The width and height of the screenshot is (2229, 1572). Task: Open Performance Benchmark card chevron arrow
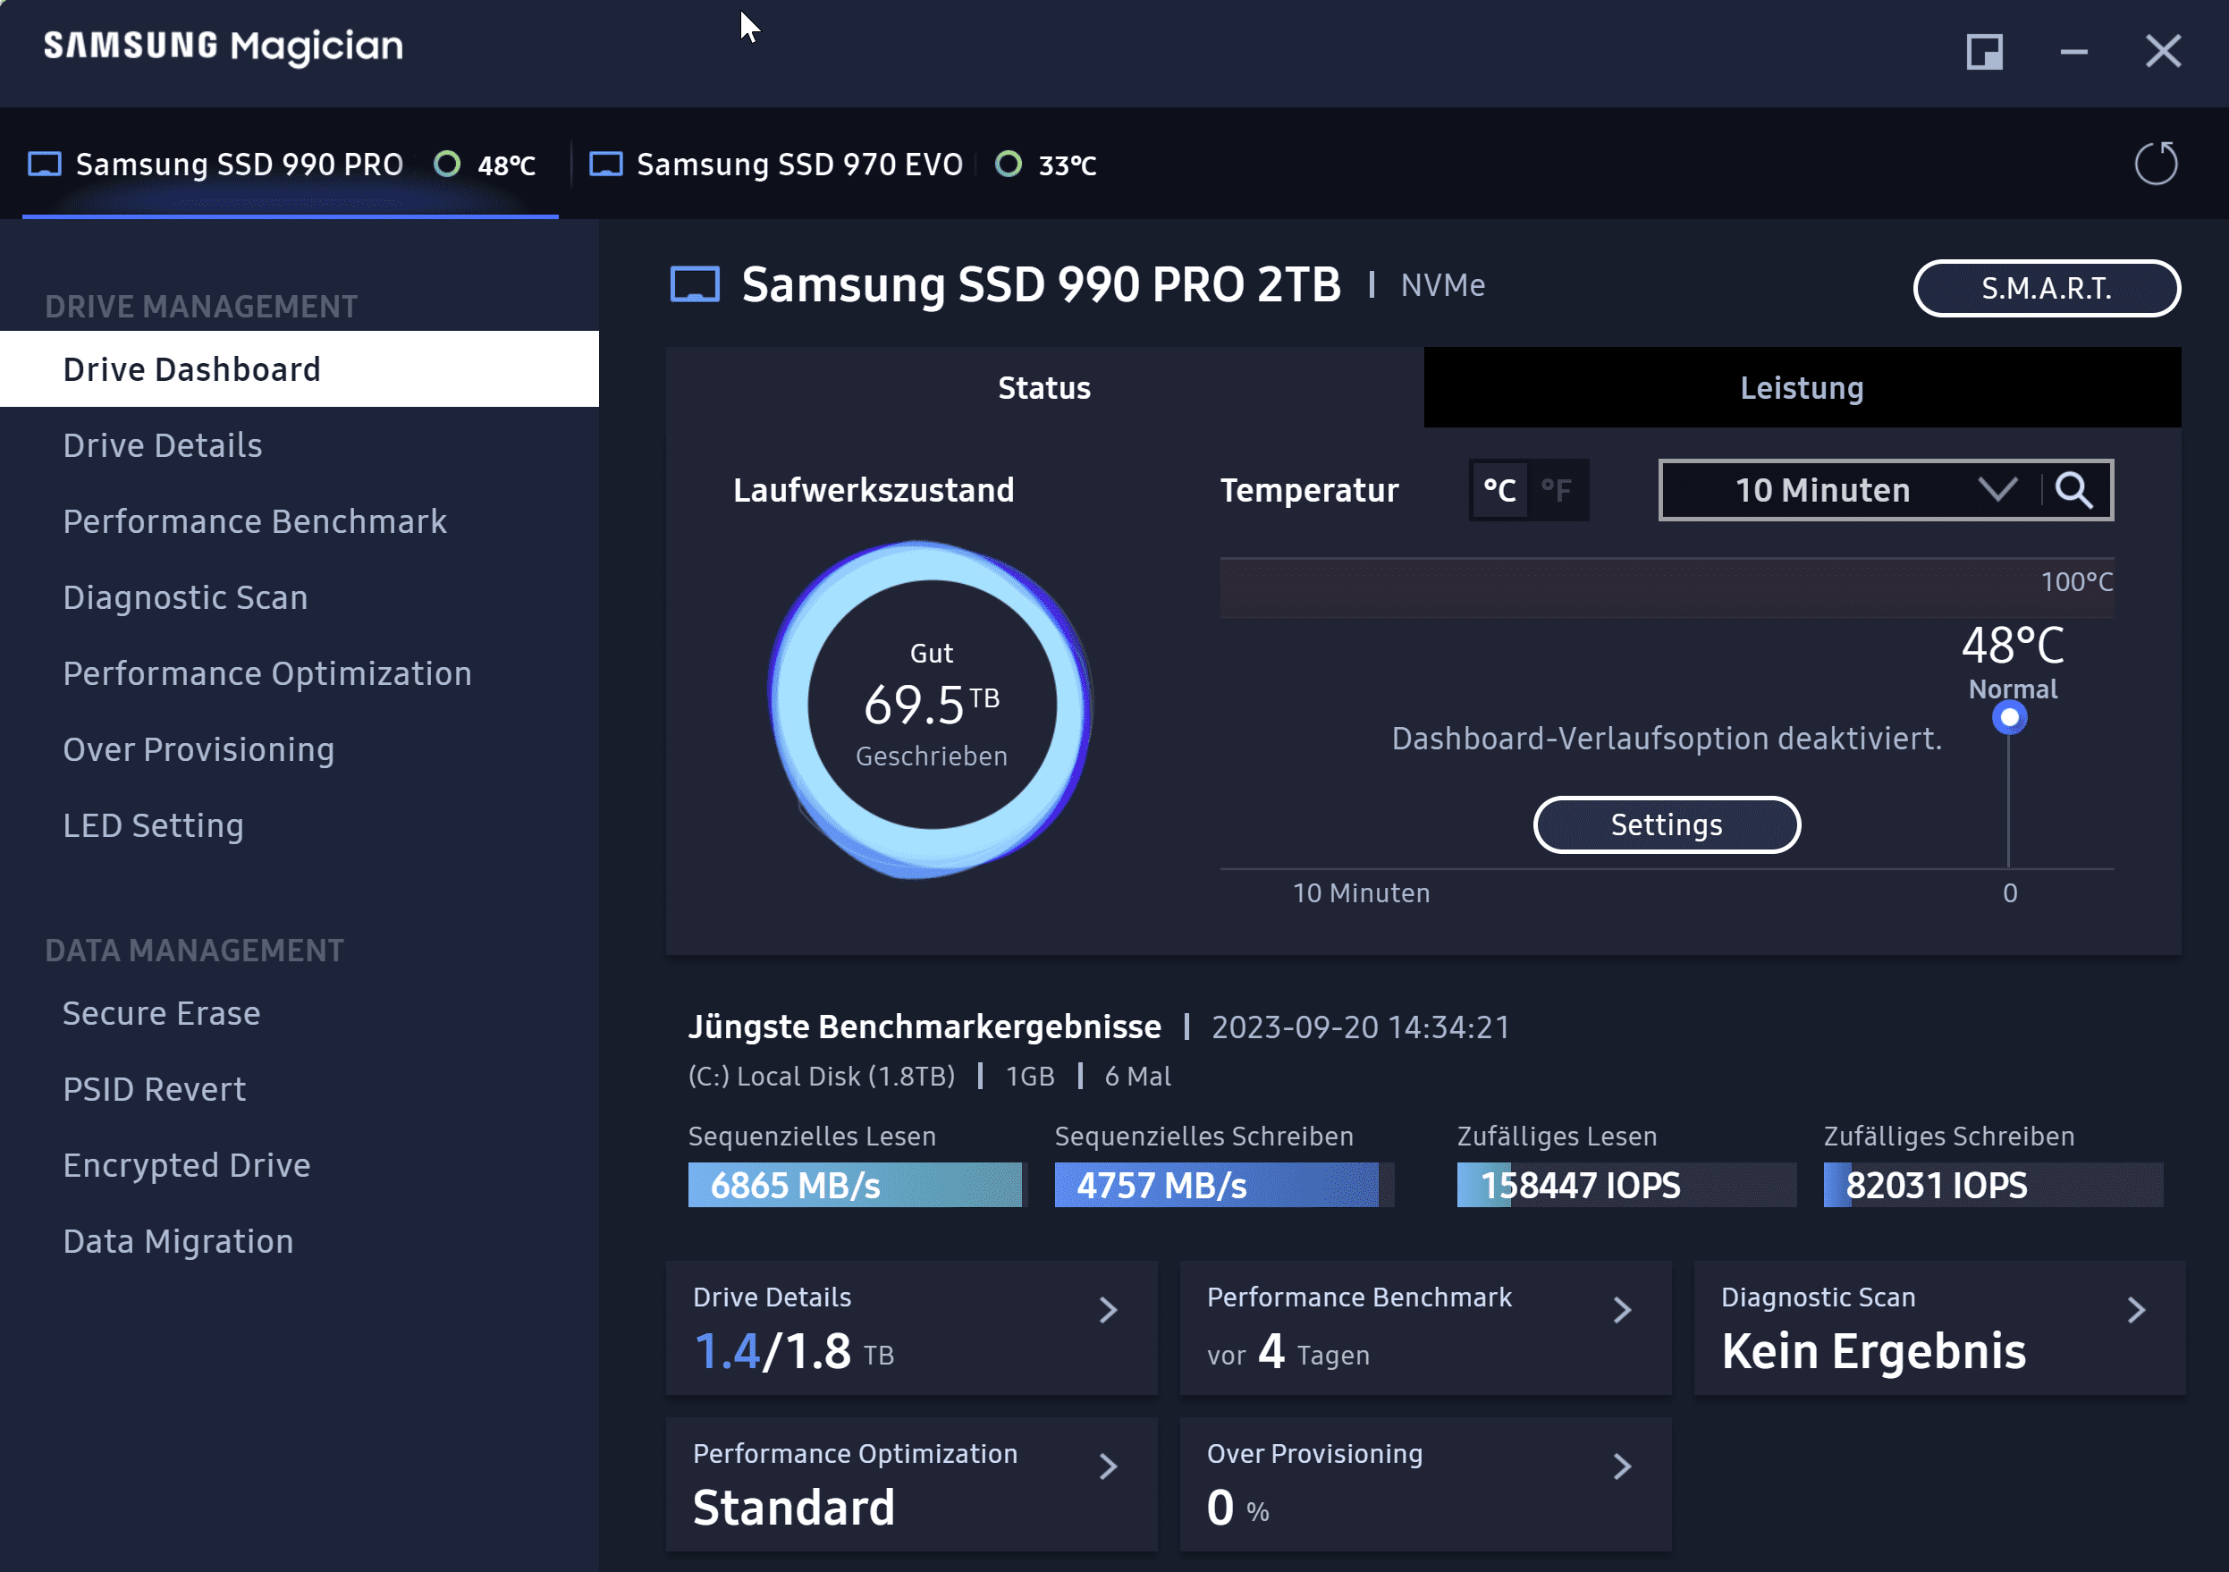click(1622, 1310)
